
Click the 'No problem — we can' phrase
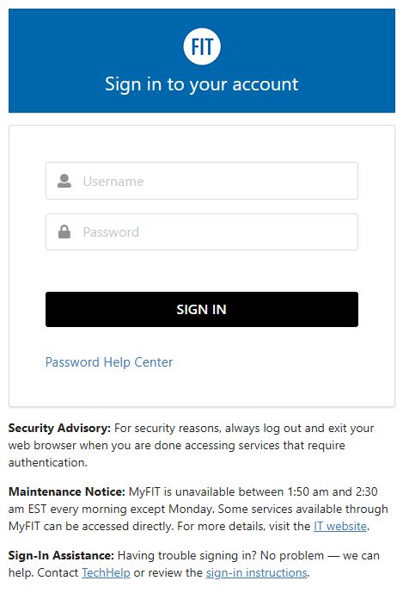pos(320,555)
